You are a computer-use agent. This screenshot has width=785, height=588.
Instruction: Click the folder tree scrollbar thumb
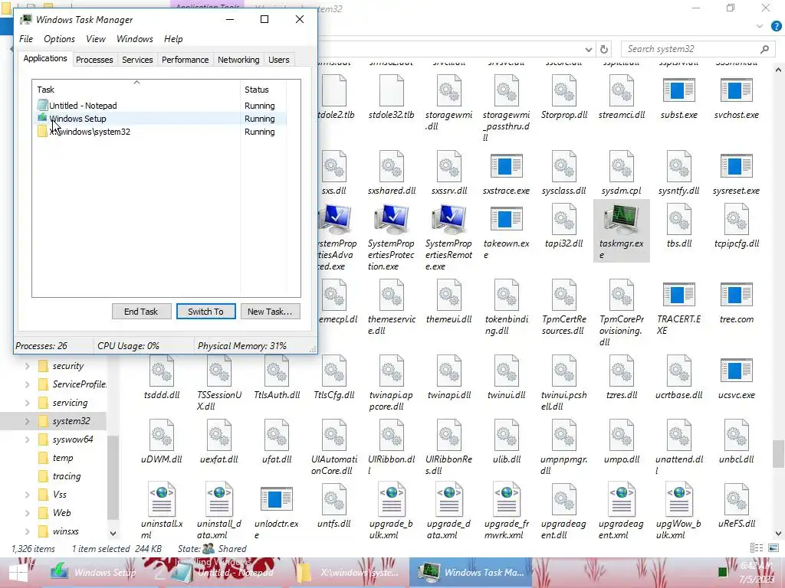(113, 478)
